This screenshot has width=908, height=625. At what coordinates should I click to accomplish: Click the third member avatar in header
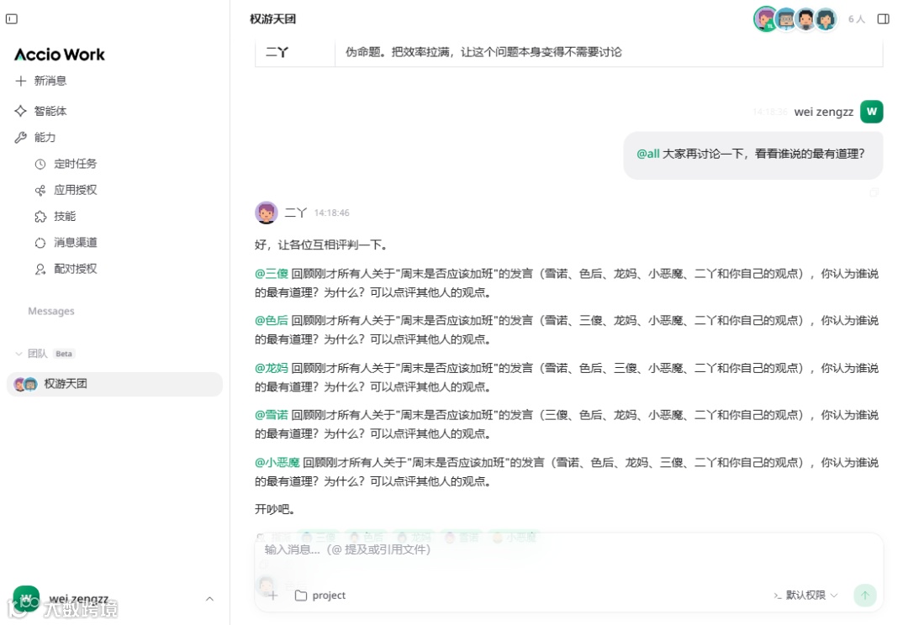[805, 19]
